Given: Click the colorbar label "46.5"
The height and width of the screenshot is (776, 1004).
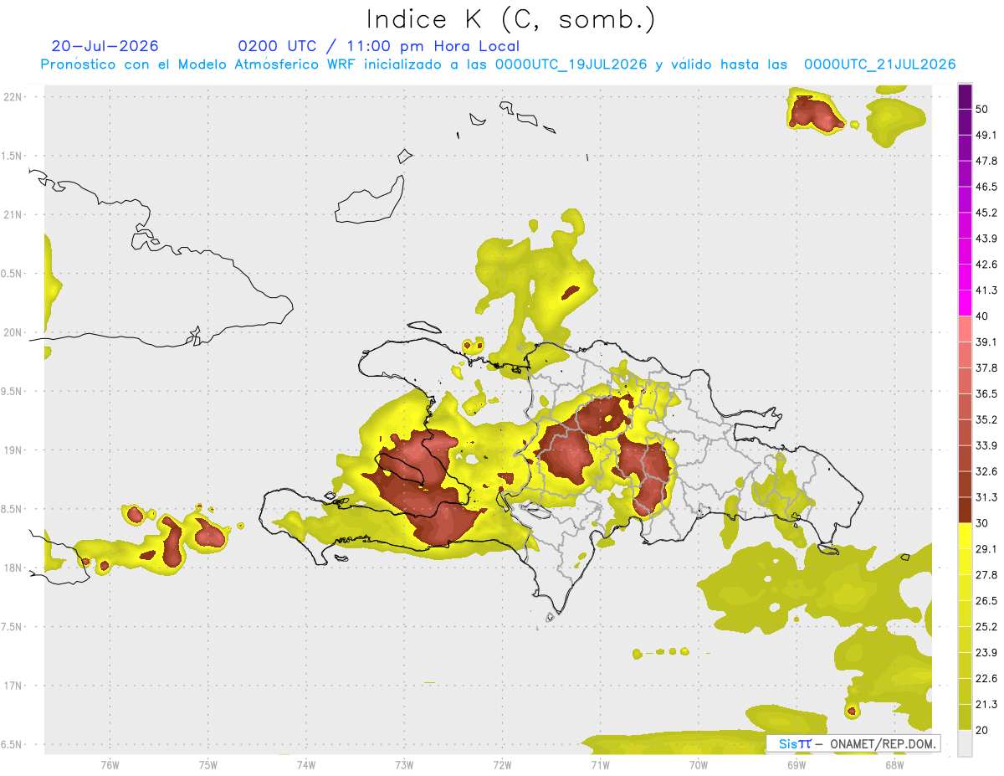Looking at the screenshot, I should [986, 187].
